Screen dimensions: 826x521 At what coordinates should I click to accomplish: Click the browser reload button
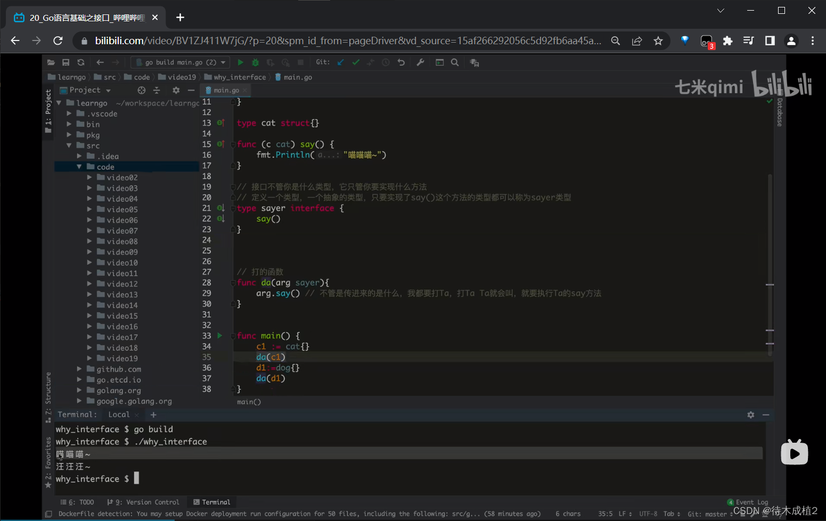click(x=58, y=40)
